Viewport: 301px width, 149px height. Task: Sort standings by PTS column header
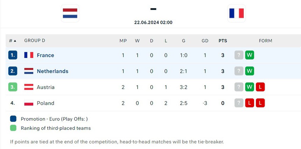tap(223, 41)
